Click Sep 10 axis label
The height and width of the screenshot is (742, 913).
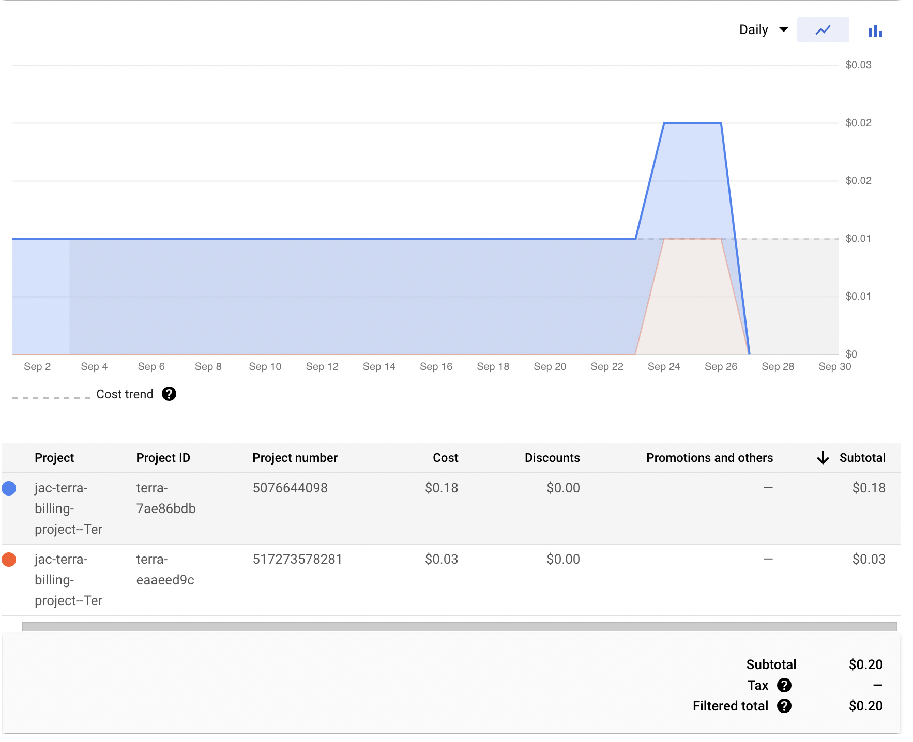coord(265,366)
